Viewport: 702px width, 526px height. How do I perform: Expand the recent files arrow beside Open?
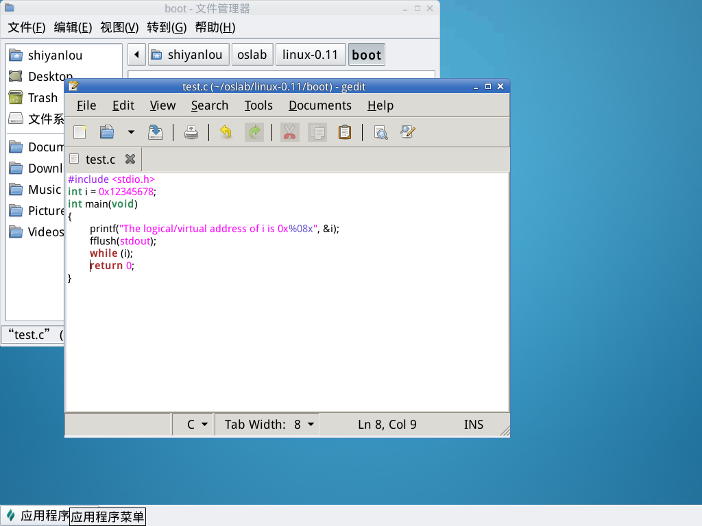pos(131,132)
